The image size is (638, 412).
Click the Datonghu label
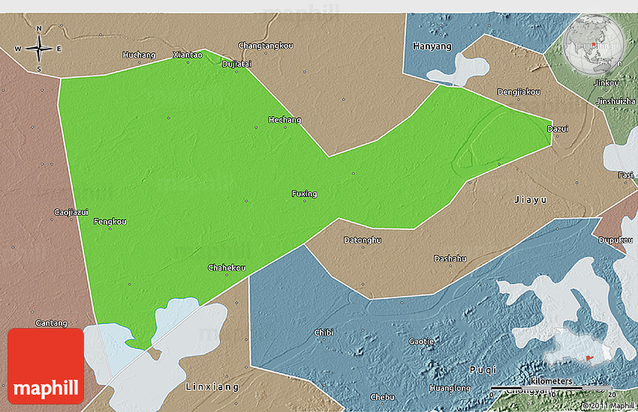[362, 240]
